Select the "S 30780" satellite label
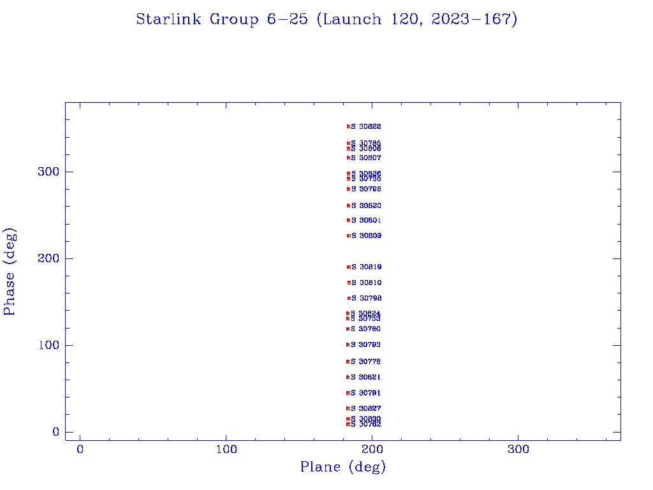The image size is (653, 490). tap(365, 329)
